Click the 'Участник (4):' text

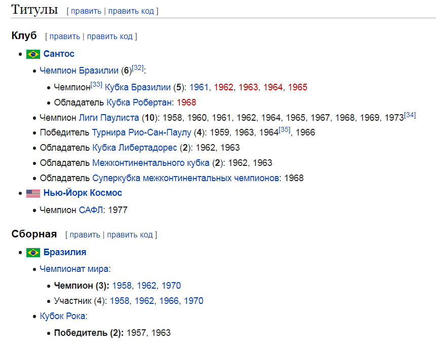(81, 301)
